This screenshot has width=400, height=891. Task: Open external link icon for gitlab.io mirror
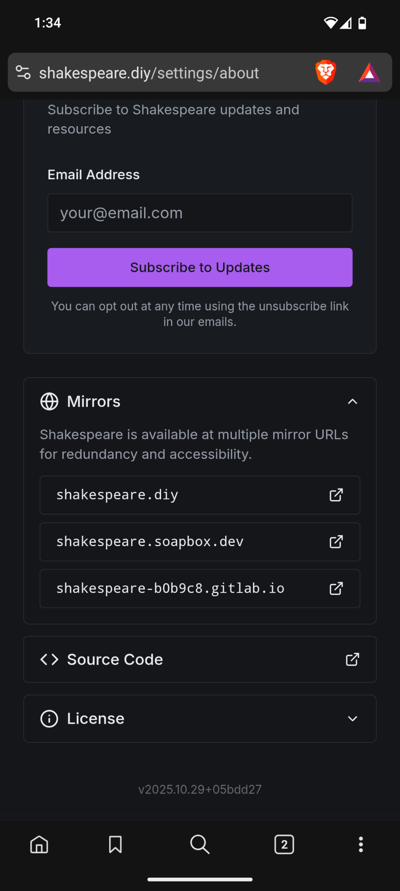(336, 588)
